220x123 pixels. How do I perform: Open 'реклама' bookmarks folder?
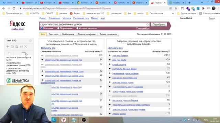tap(62, 14)
